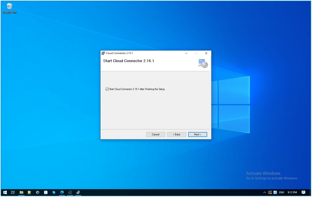Click the Next button
This screenshot has height=197, width=312.
click(x=197, y=134)
